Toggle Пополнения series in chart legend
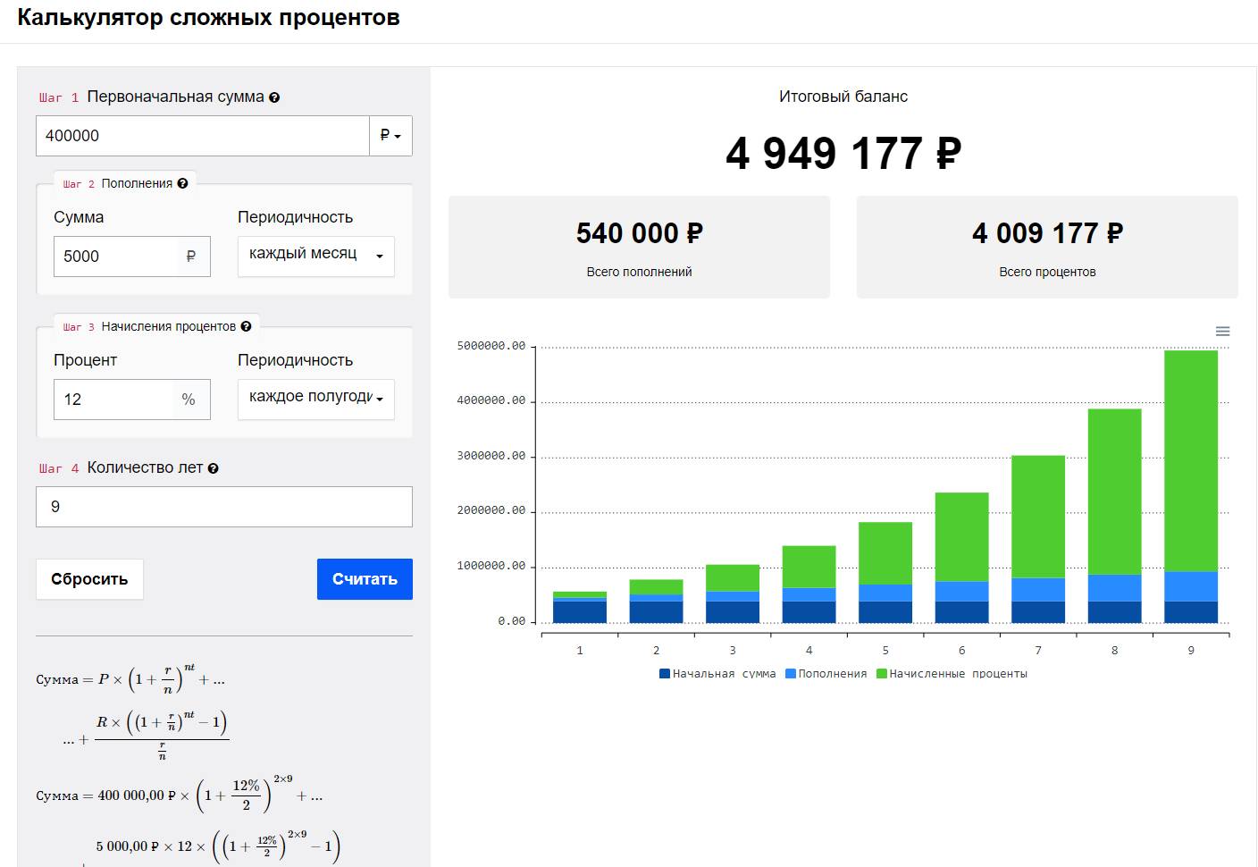Image resolution: width=1258 pixels, height=867 pixels. pyautogui.click(x=826, y=674)
